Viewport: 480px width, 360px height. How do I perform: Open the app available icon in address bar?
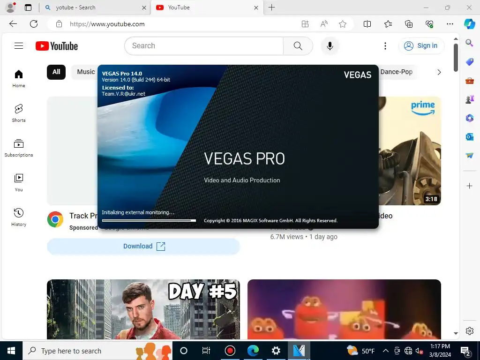click(x=305, y=24)
